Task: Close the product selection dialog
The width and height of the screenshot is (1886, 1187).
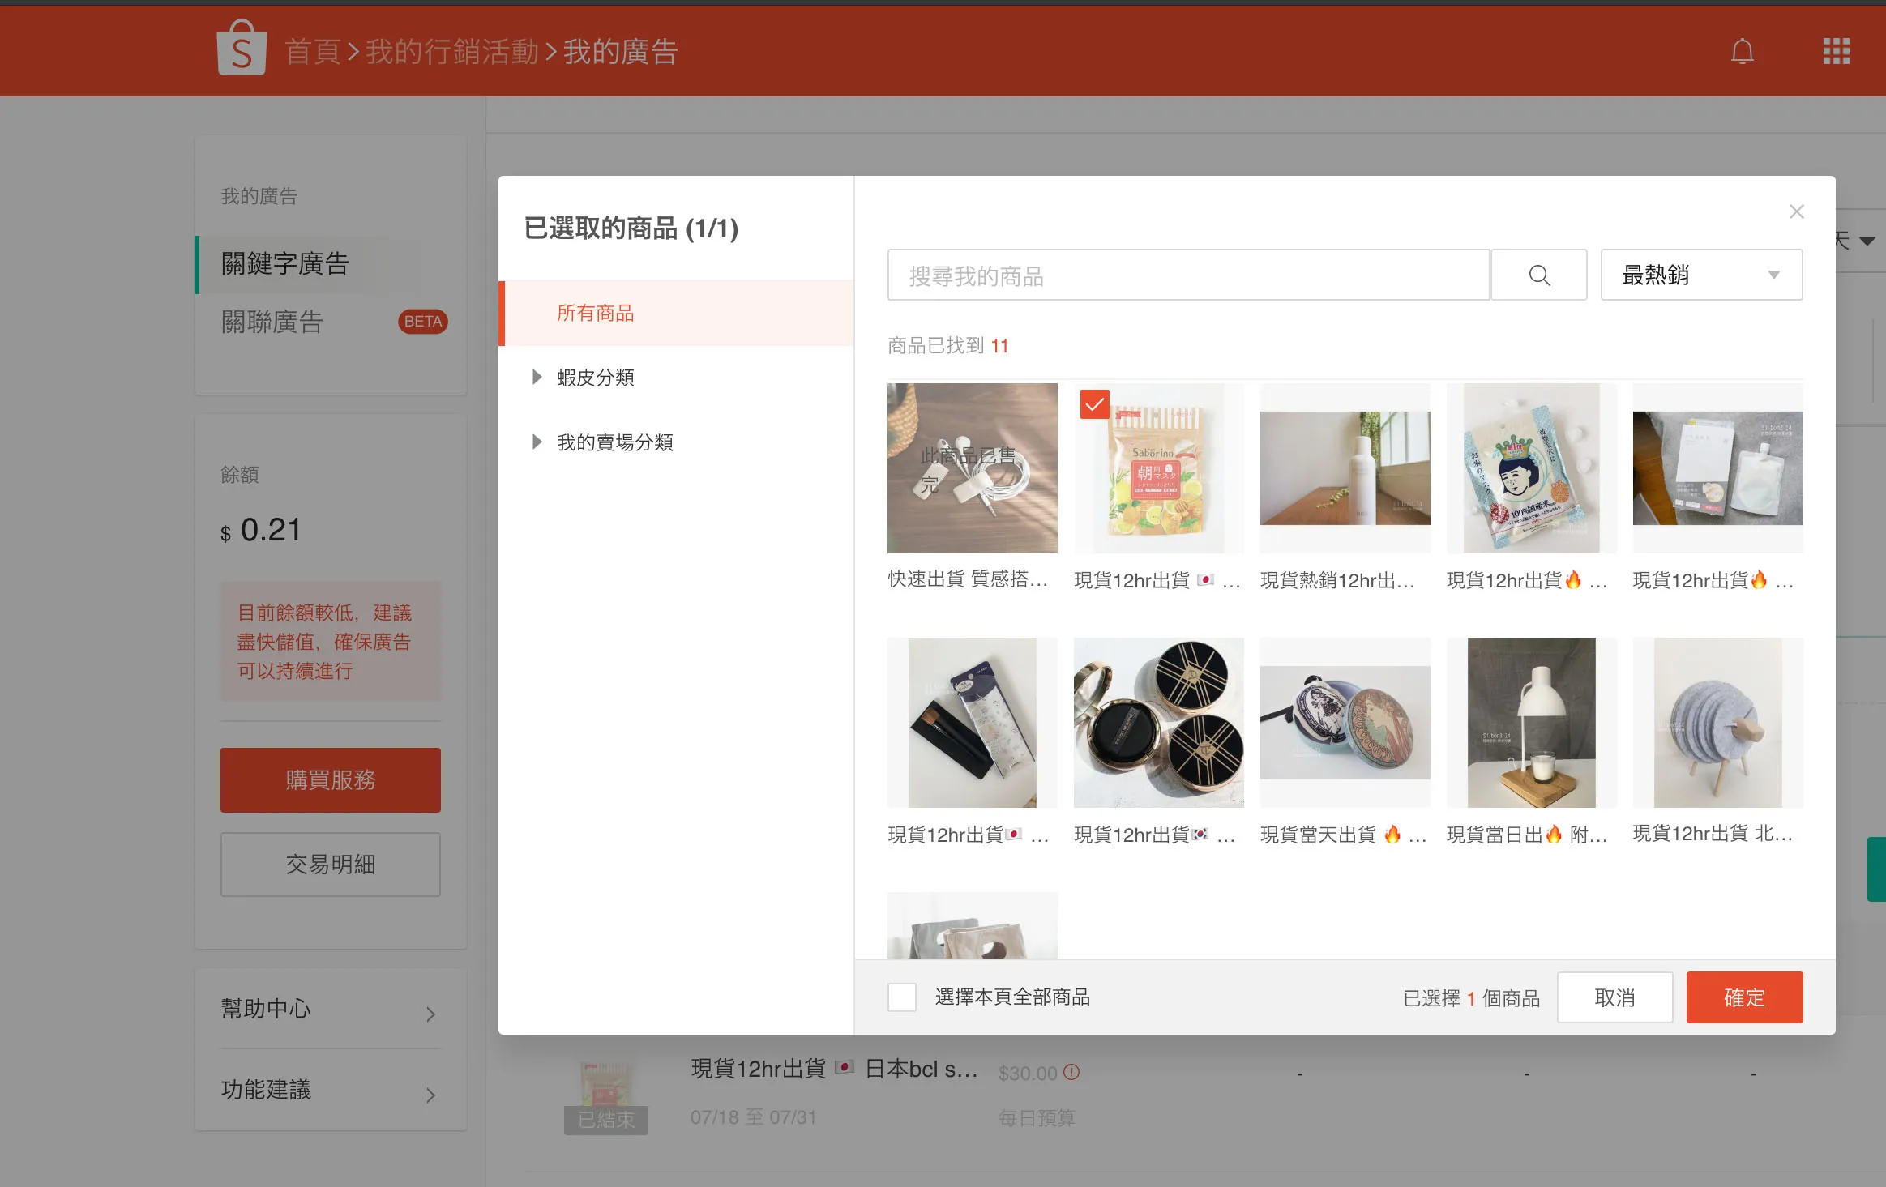Action: coord(1796,211)
